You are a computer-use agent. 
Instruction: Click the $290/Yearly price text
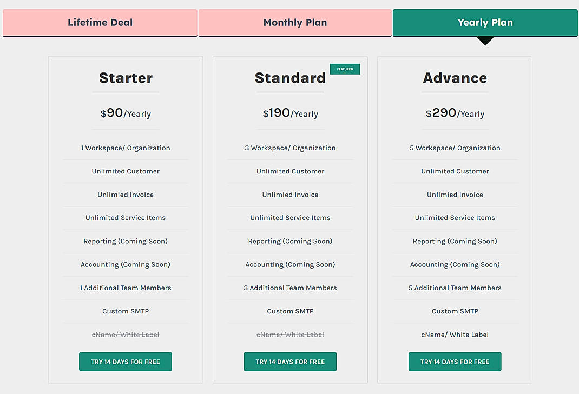point(455,113)
